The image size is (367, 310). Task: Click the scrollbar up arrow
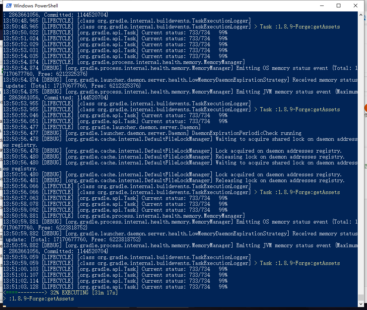point(361,15)
